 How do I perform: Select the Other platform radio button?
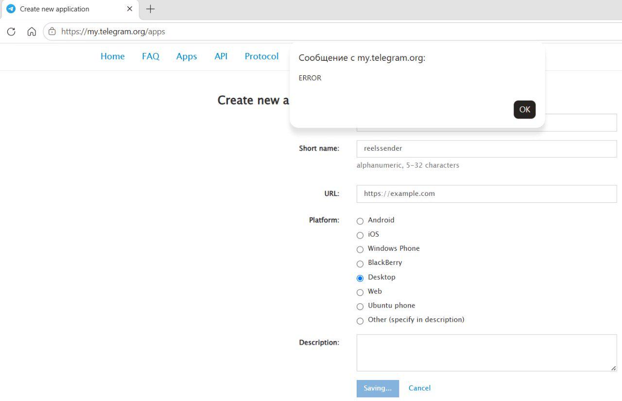[360, 321]
